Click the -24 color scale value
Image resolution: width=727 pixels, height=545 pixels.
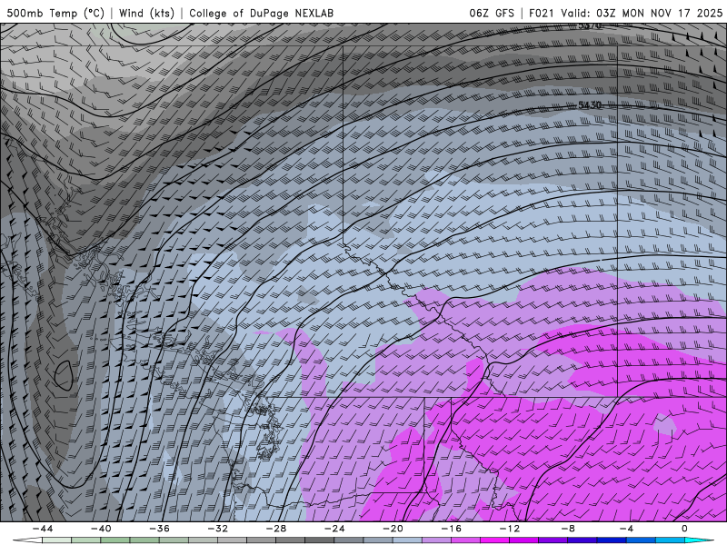click(x=334, y=529)
